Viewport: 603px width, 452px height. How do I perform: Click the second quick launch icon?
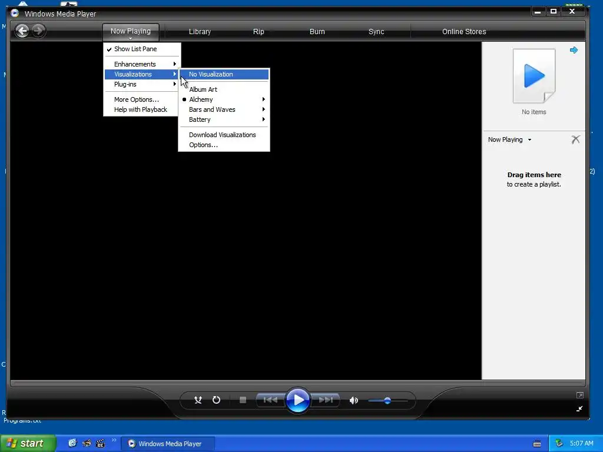click(87, 443)
